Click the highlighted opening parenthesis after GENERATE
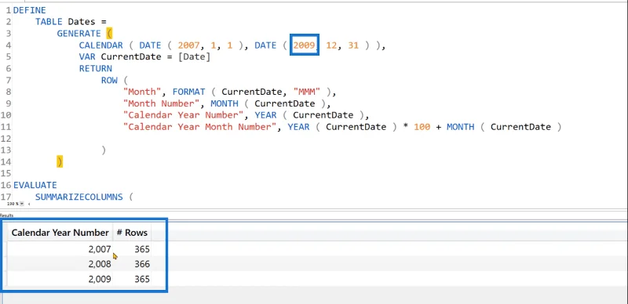The width and height of the screenshot is (628, 304). click(x=109, y=34)
